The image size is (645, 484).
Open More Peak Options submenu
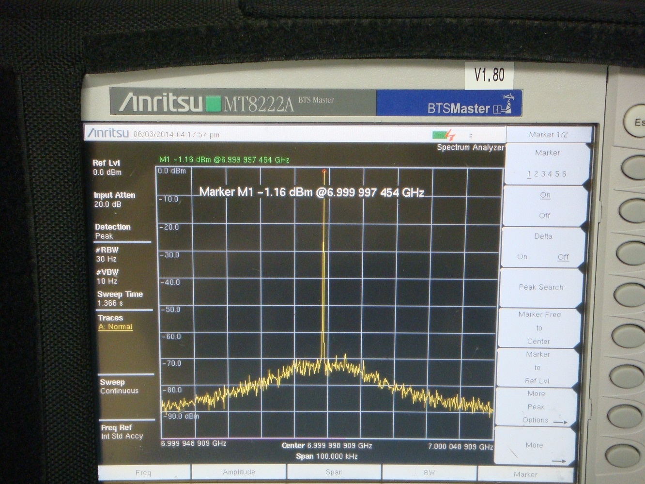536,407
